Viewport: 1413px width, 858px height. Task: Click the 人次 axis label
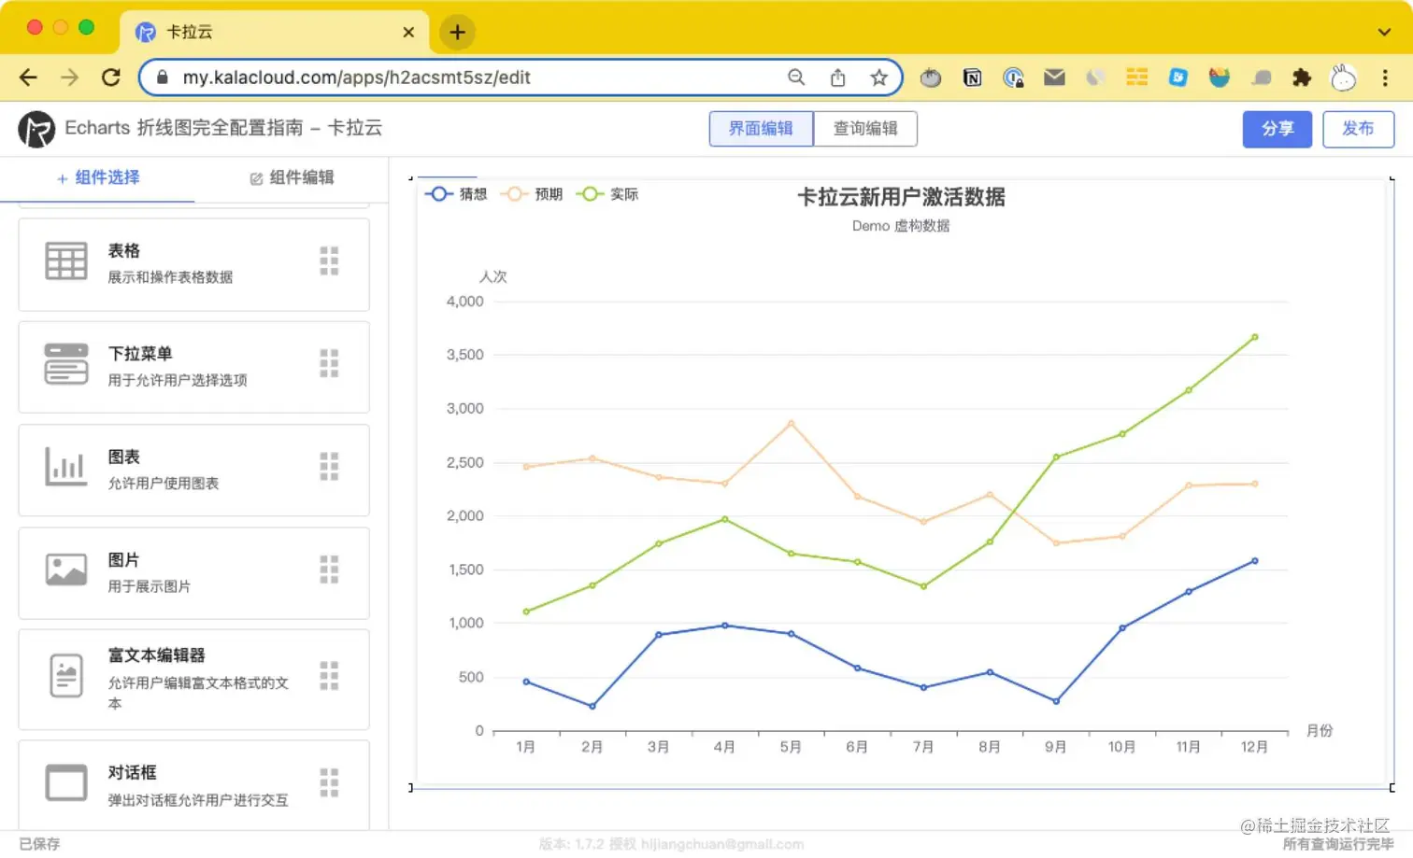(x=492, y=276)
